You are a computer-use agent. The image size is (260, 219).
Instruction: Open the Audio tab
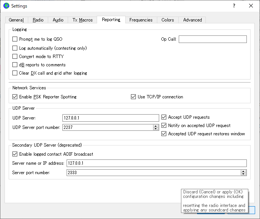58,20
